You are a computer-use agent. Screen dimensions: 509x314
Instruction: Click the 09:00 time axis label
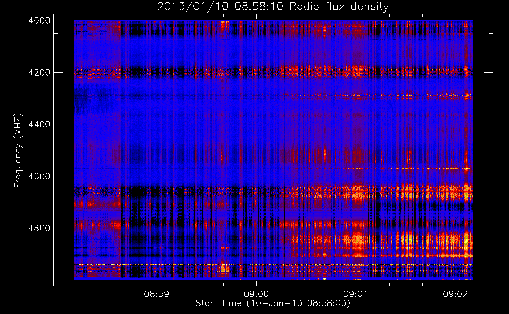tap(256, 294)
